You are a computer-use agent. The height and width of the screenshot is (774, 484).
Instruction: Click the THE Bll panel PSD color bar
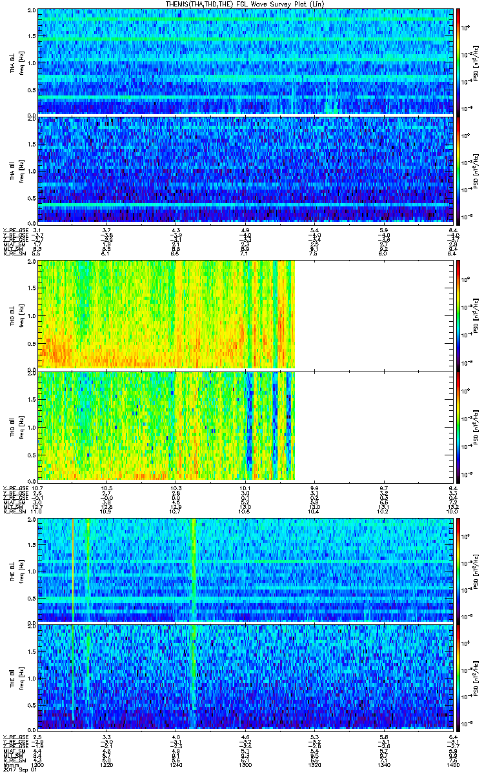pos(458,677)
